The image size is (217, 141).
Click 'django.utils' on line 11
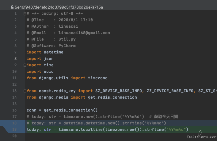54,78
